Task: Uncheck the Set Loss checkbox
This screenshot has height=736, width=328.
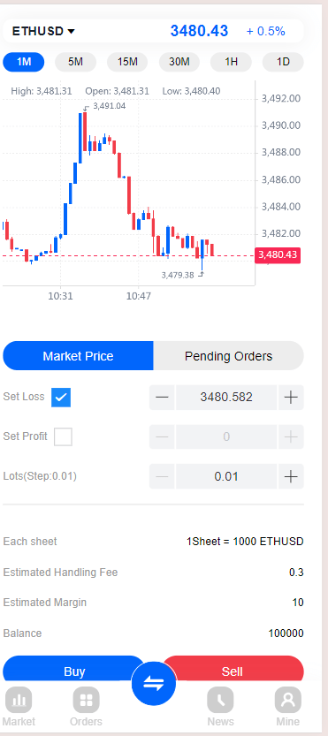Action: [x=61, y=397]
